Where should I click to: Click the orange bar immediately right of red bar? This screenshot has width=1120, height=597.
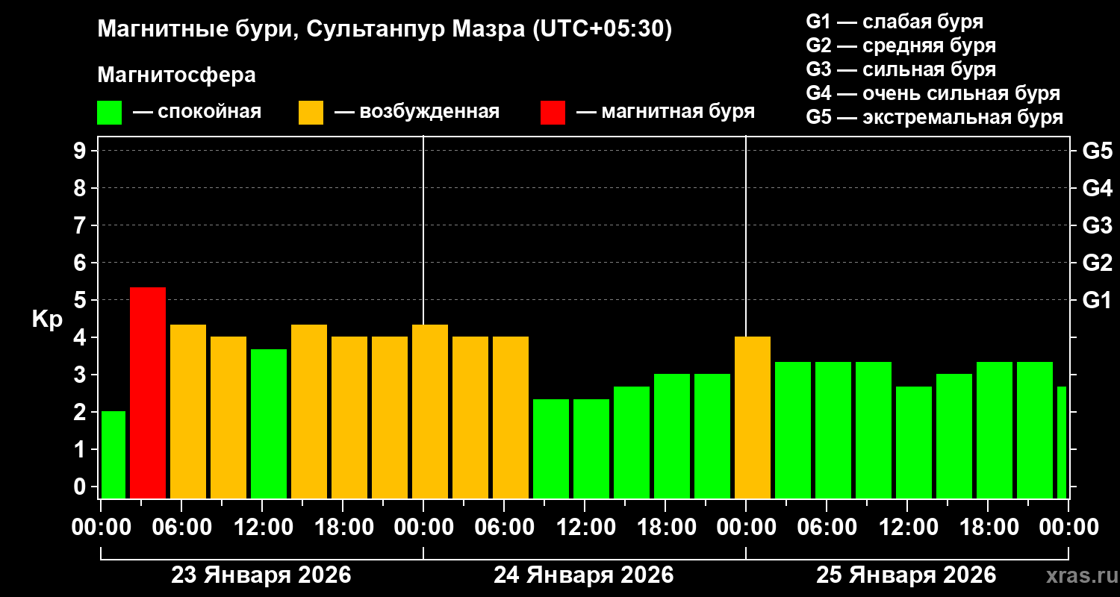[x=188, y=411]
